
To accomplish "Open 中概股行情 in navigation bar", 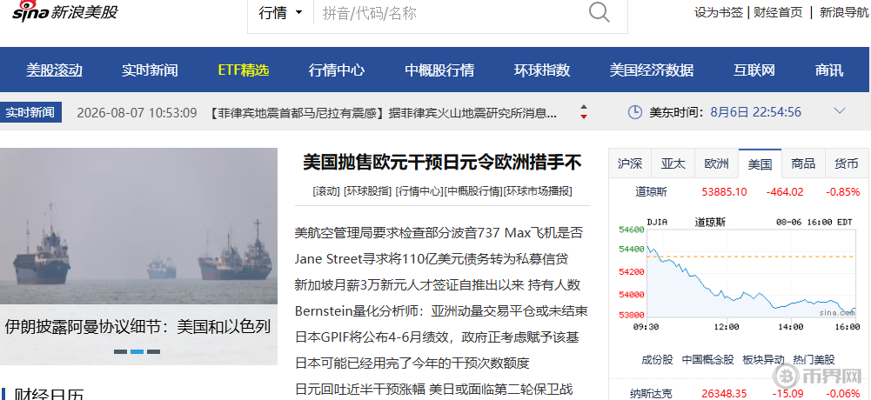I will pos(439,70).
